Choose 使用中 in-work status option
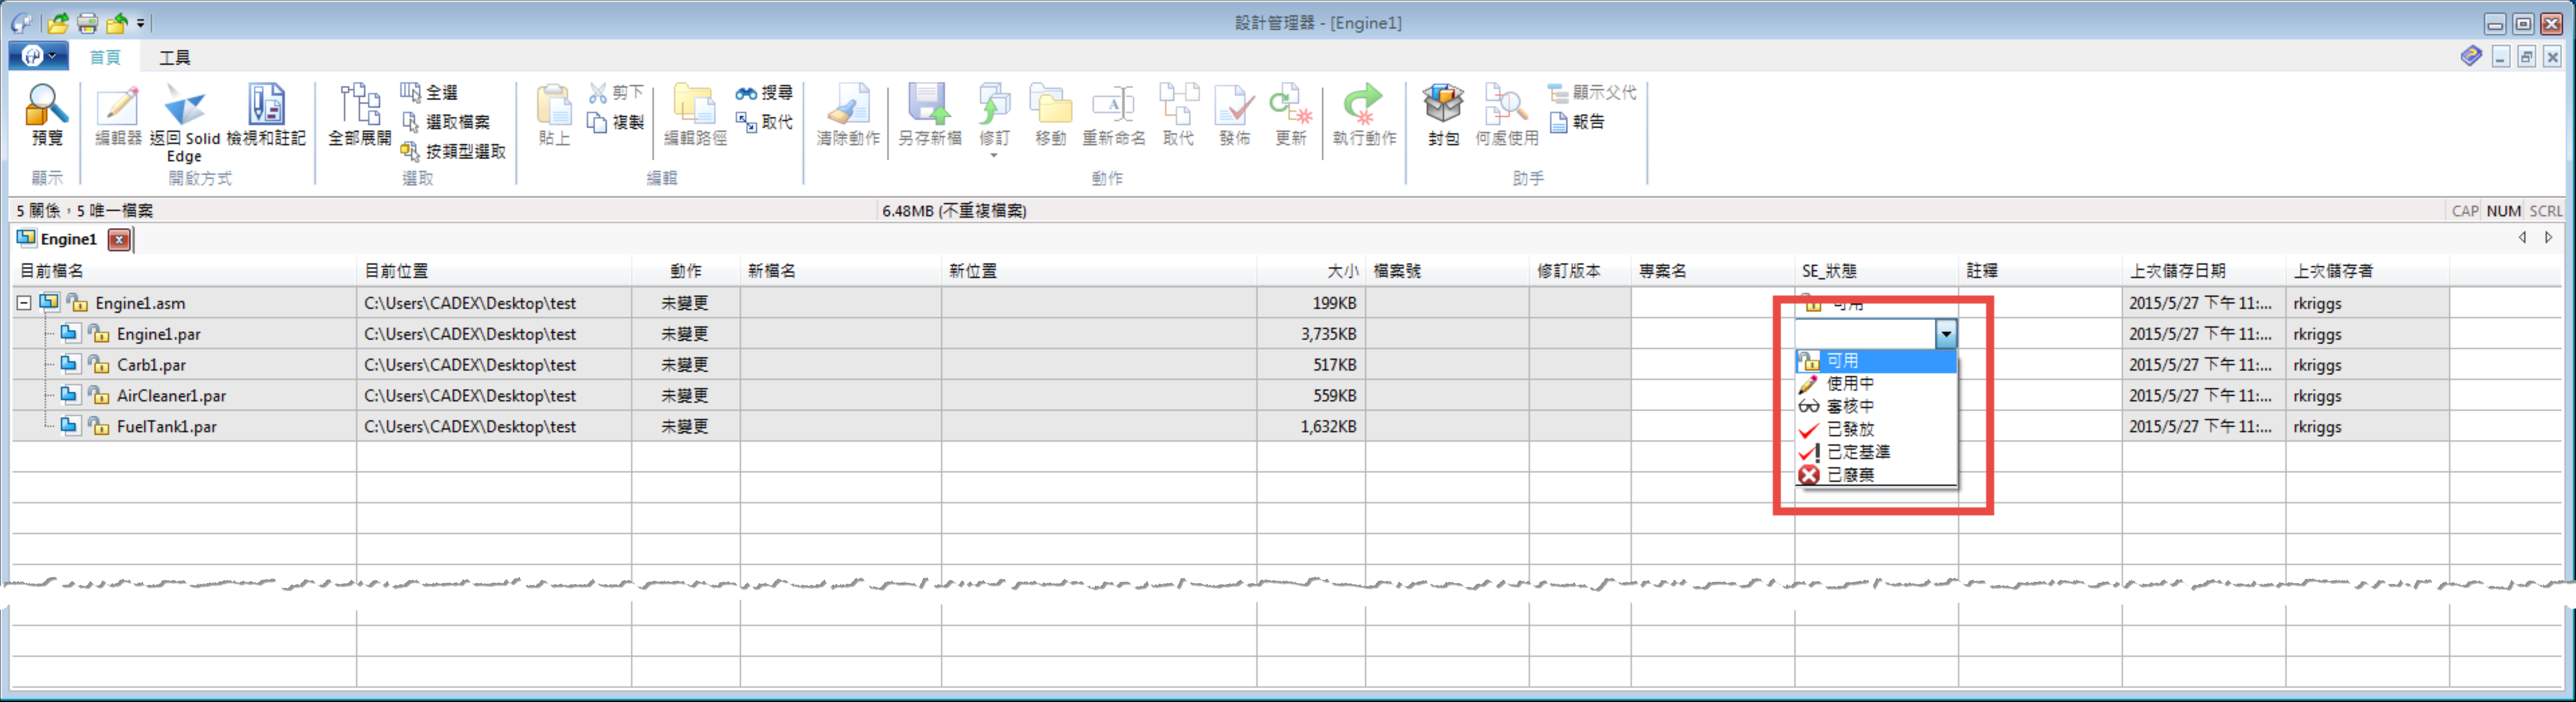Viewport: 2576px width, 702px height. click(1876, 384)
